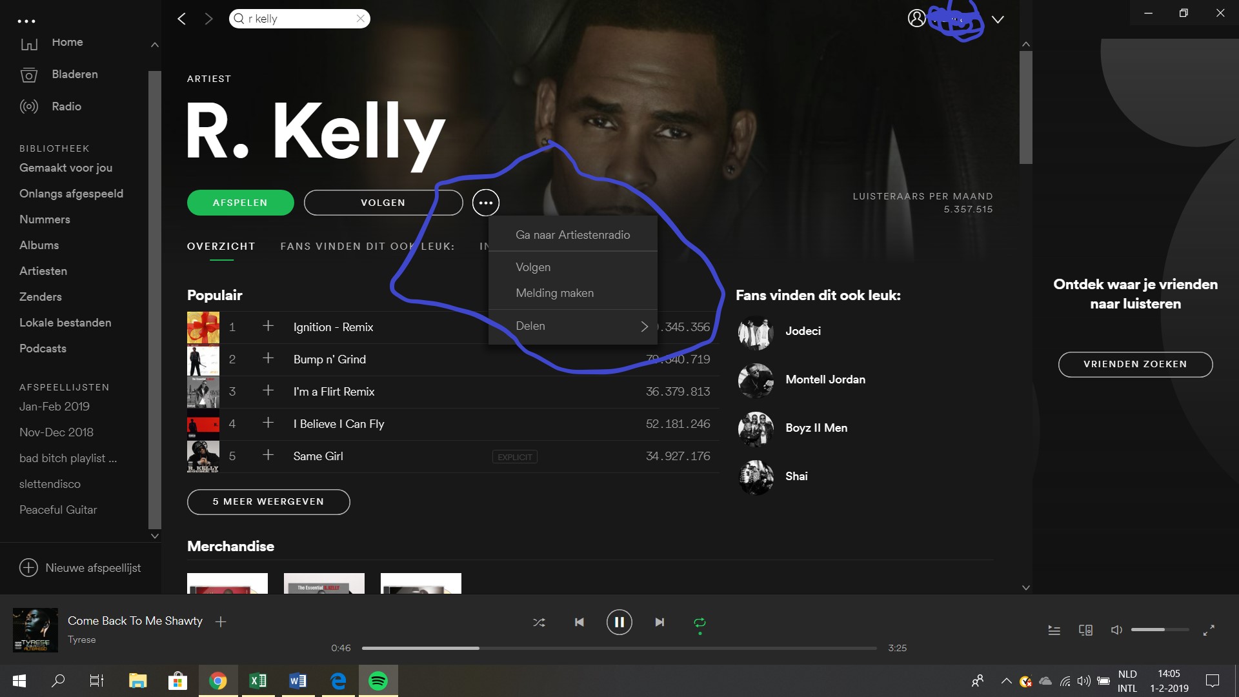Image resolution: width=1239 pixels, height=697 pixels.
Task: Click the 'r kelly' search box
Action: click(x=299, y=19)
